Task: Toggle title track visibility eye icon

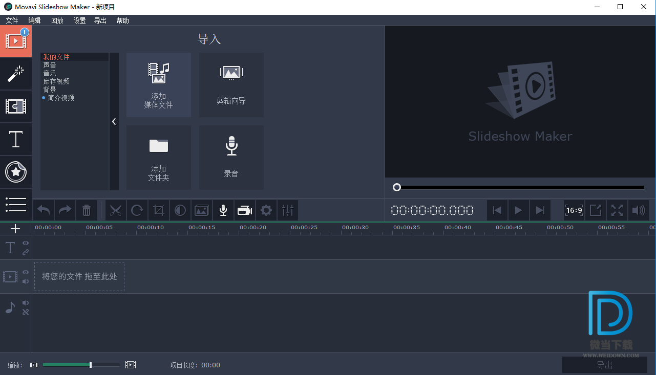Action: [25, 244]
